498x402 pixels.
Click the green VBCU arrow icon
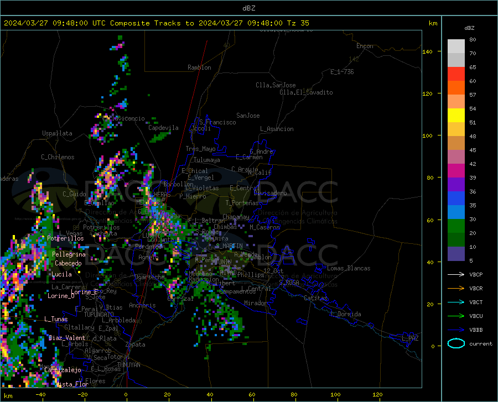[x=456, y=316]
